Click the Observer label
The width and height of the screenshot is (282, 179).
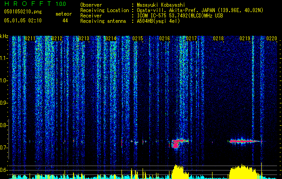pyautogui.click(x=91, y=5)
